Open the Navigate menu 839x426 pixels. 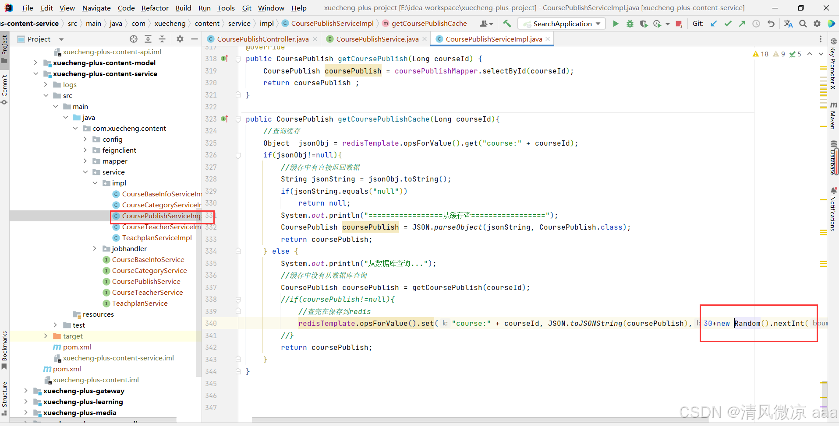(96, 8)
